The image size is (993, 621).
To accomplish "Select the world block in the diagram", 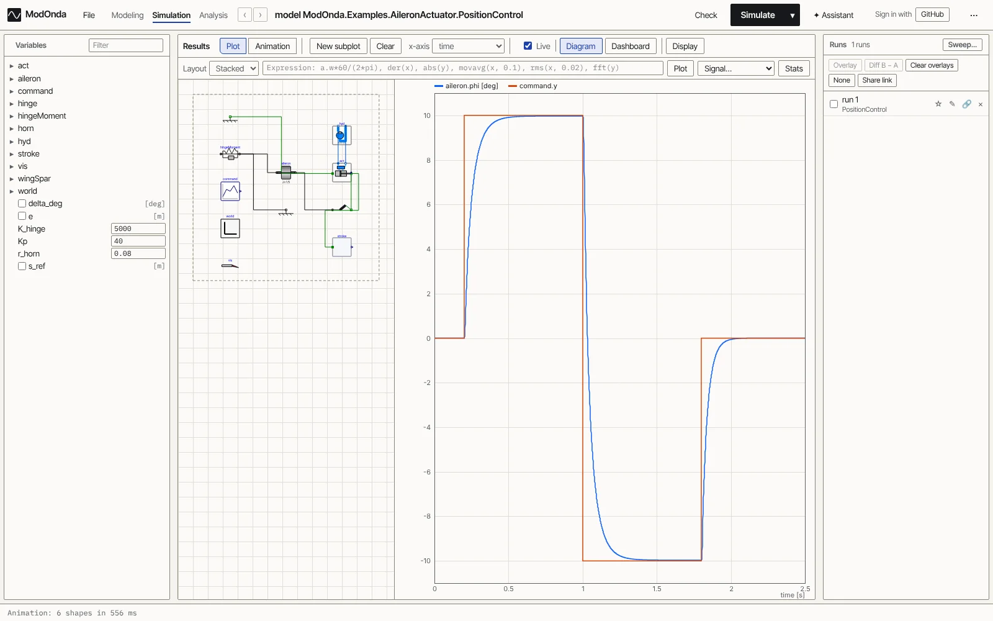I will [230, 229].
